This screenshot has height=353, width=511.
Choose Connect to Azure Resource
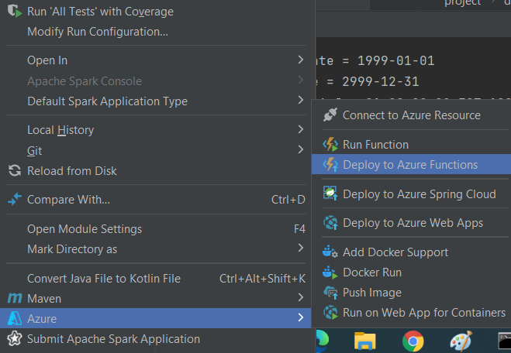click(x=411, y=115)
